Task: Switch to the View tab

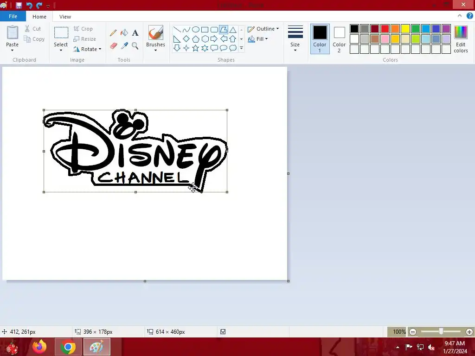Action: 65,17
